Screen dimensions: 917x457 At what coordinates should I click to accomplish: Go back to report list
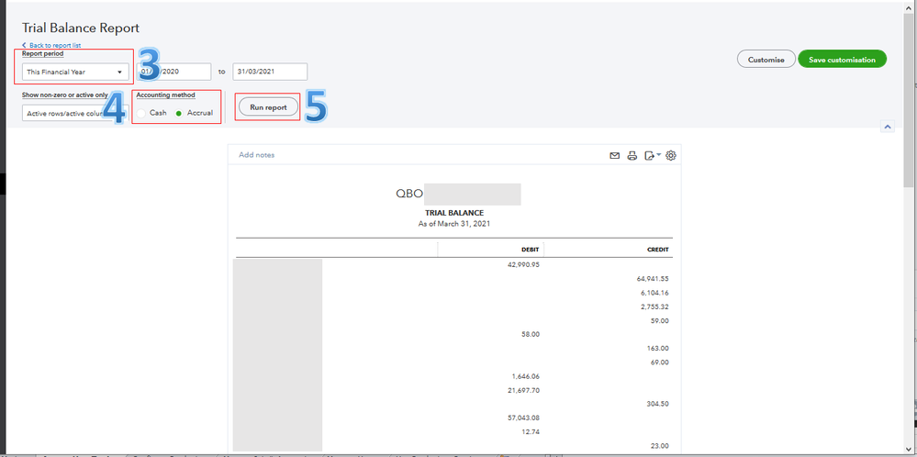click(51, 45)
